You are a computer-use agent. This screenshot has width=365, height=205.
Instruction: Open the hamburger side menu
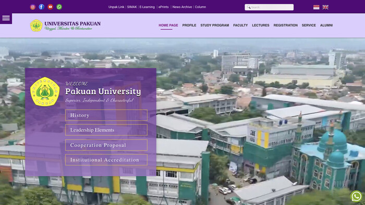(6, 18)
